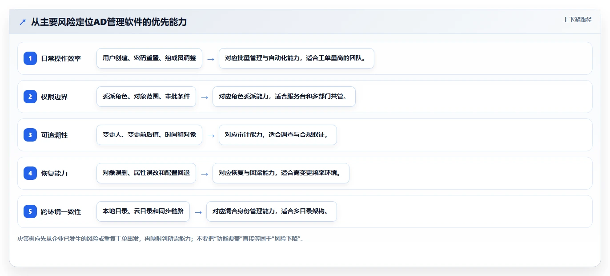
Task: Click the title 从主要风险定位AD管理软件的优先能力
Action: 109,22
